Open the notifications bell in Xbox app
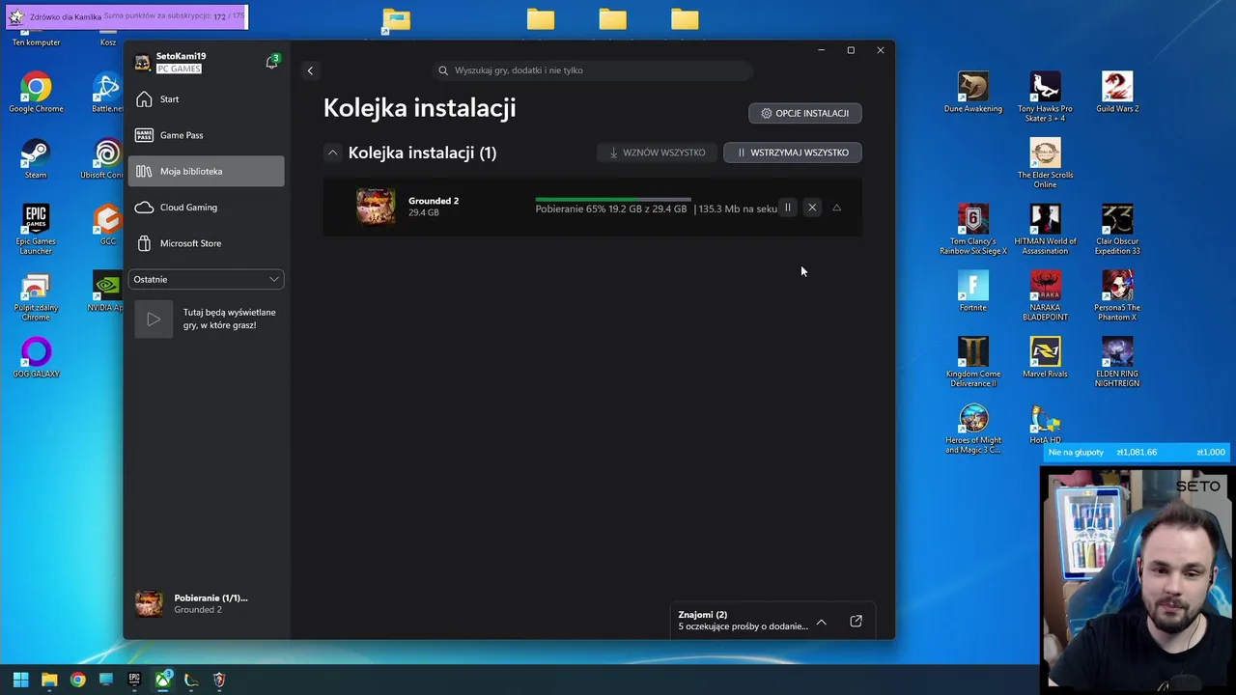1236x695 pixels. pyautogui.click(x=271, y=63)
